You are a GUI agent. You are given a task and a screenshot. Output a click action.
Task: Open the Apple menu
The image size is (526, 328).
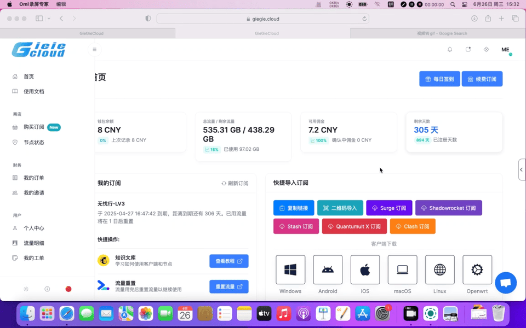click(x=9, y=4)
